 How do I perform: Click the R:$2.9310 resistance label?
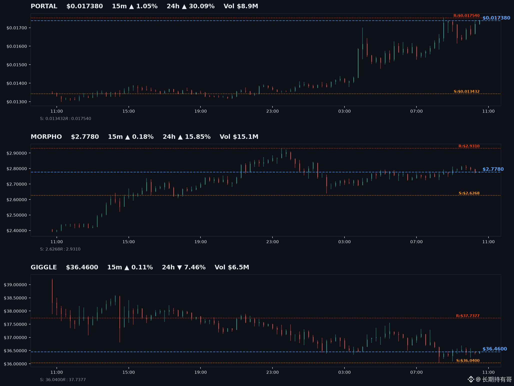[469, 146]
